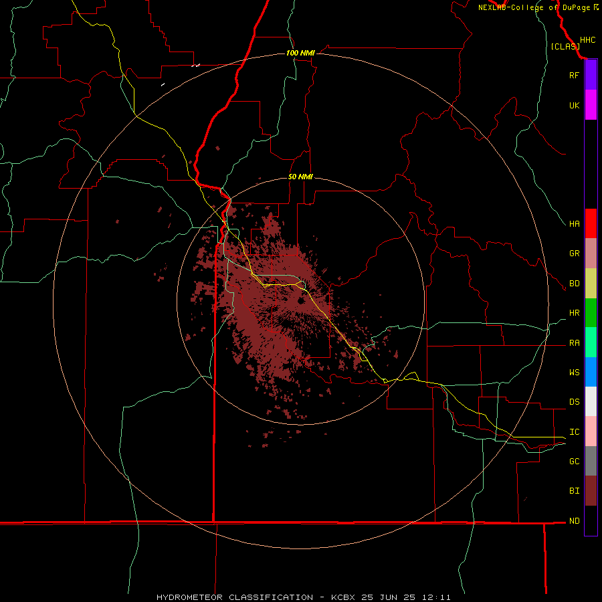Click the RF purple legend swatch
This screenshot has height=602, width=602.
[591, 75]
